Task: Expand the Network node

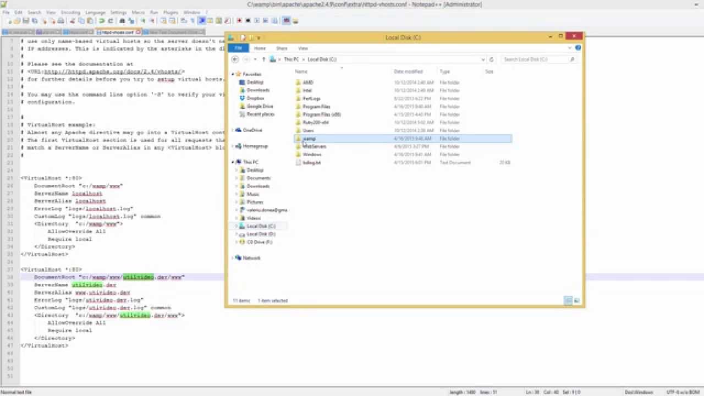Action: (x=233, y=258)
